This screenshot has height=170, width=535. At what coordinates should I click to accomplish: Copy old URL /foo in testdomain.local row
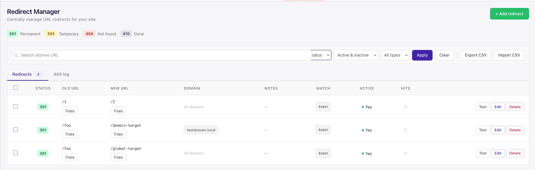(70, 134)
